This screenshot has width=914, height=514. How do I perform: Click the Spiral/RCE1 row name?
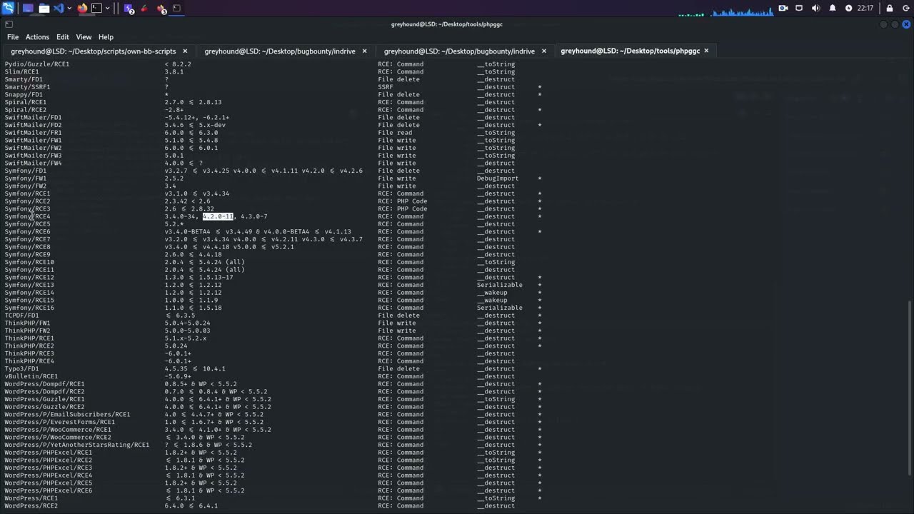point(25,102)
